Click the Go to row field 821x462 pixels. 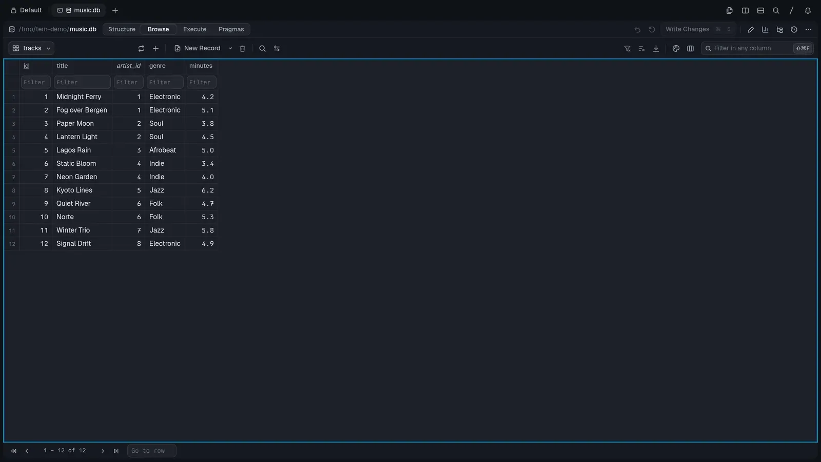[151, 451]
